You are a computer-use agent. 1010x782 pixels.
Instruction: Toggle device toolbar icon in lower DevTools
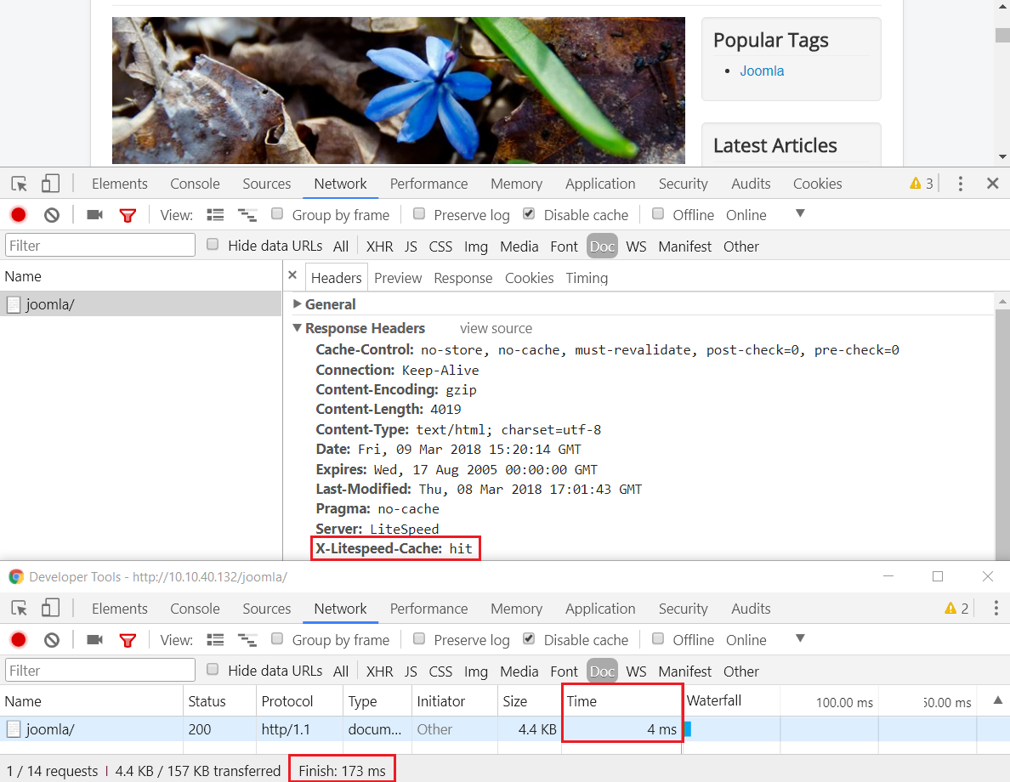[50, 608]
